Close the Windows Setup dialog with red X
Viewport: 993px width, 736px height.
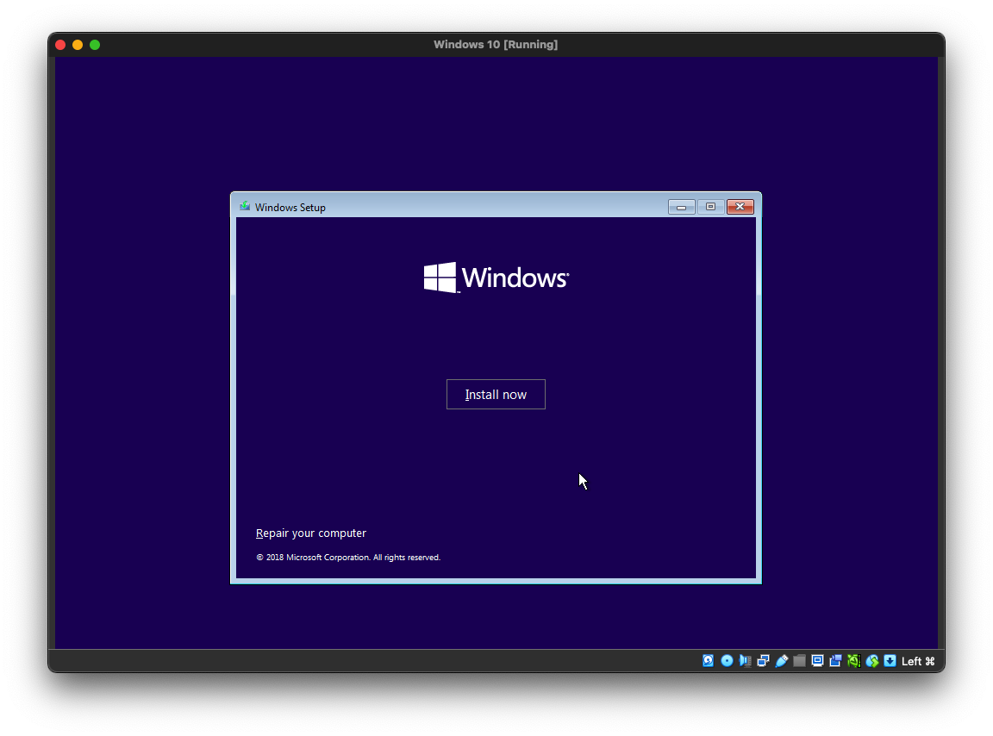click(x=740, y=207)
